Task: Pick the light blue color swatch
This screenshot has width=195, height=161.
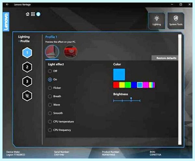Action: click(x=140, y=85)
